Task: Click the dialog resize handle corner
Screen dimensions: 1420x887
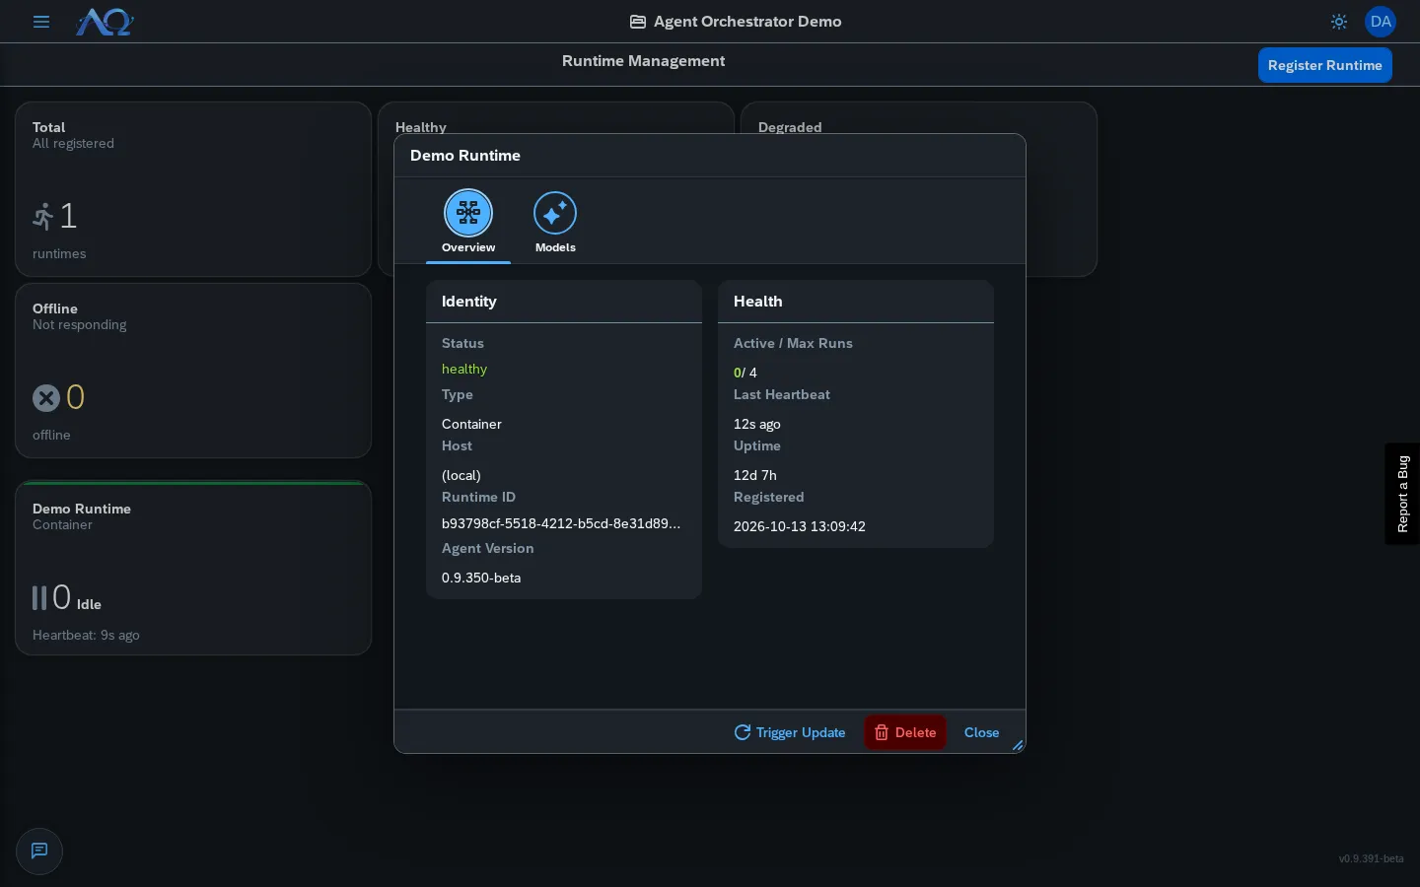Action: [1018, 745]
